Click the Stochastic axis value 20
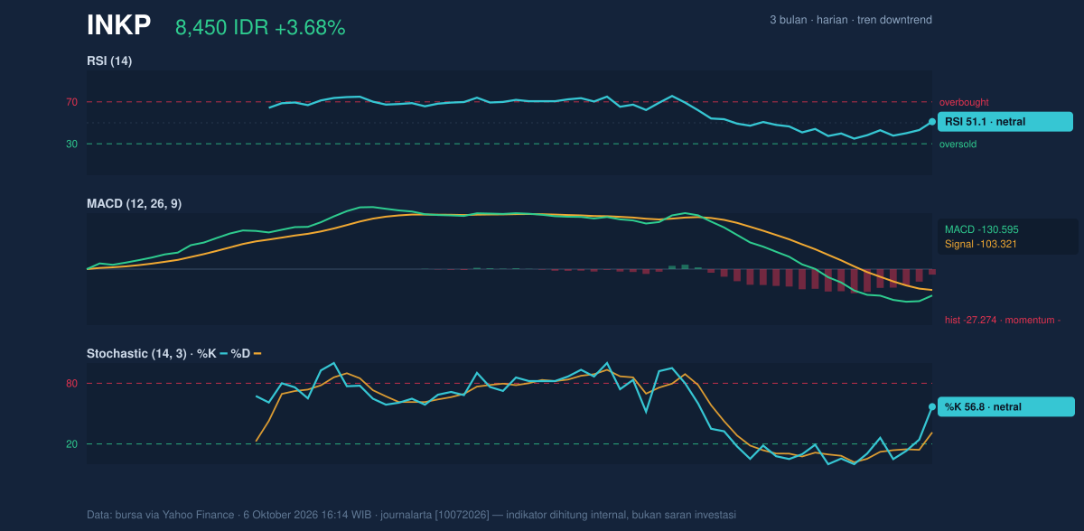Screen dimensions: 1084x531 pos(71,444)
